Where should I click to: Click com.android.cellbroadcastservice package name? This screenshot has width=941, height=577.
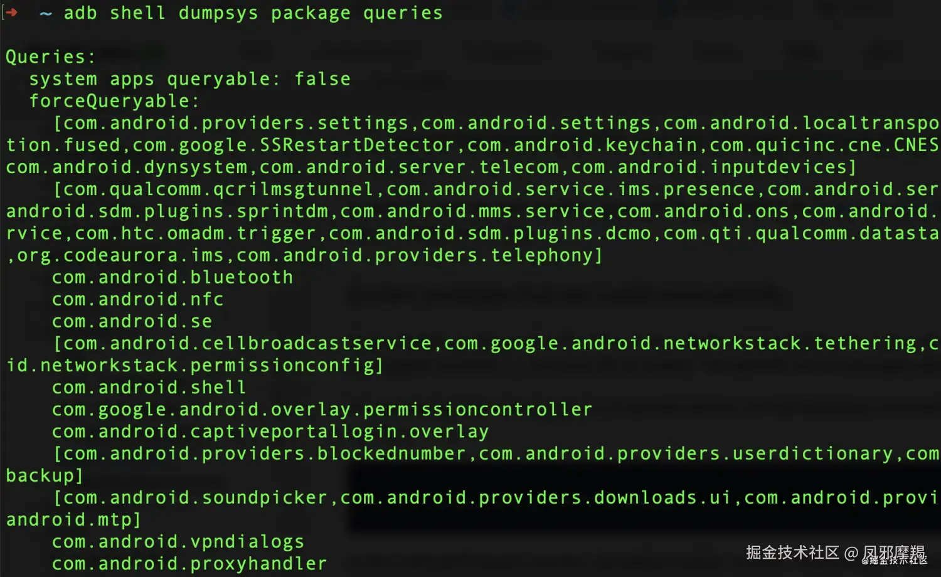[x=247, y=344]
